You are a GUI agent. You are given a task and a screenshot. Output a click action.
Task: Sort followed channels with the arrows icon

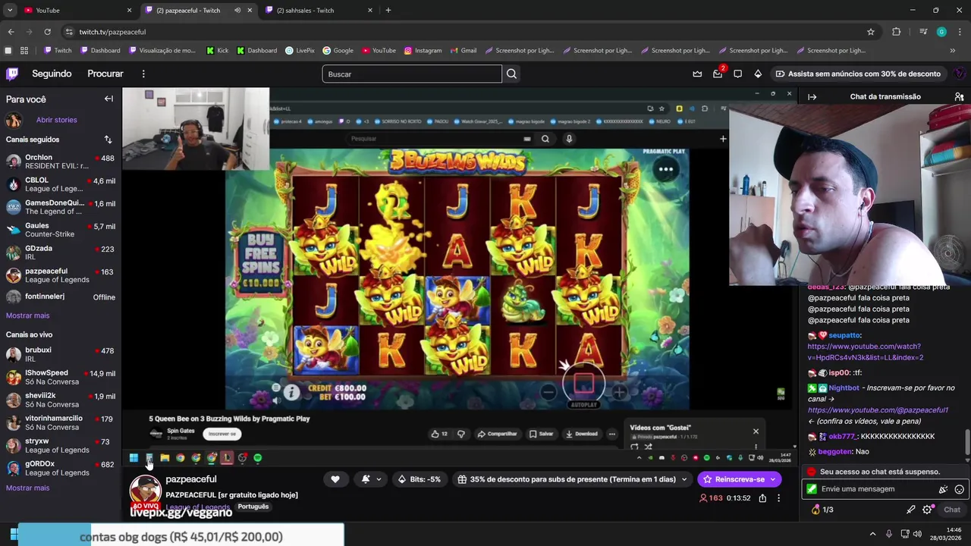(108, 140)
